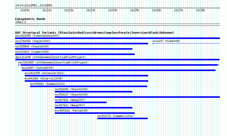Click the blue bar under nsv817622
The image size is (227, 136).
(94, 108)
